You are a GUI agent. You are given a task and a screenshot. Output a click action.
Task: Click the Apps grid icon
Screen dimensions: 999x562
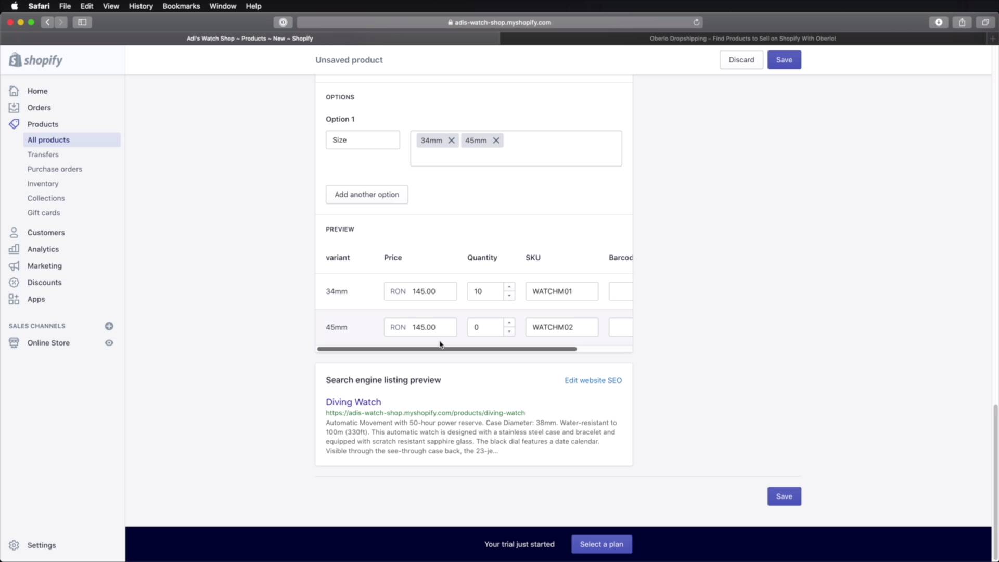14,299
